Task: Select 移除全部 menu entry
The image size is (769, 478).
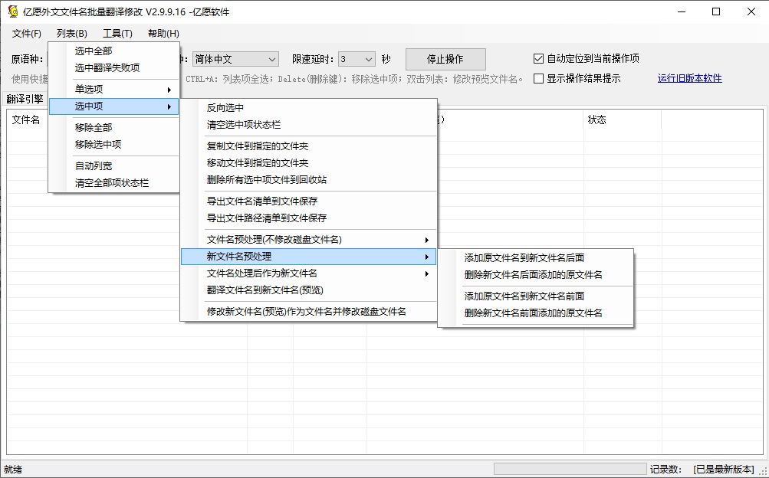Action: point(113,128)
